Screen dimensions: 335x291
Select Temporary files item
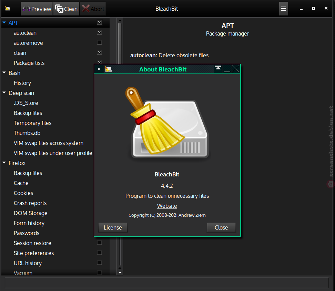pyautogui.click(x=32, y=123)
